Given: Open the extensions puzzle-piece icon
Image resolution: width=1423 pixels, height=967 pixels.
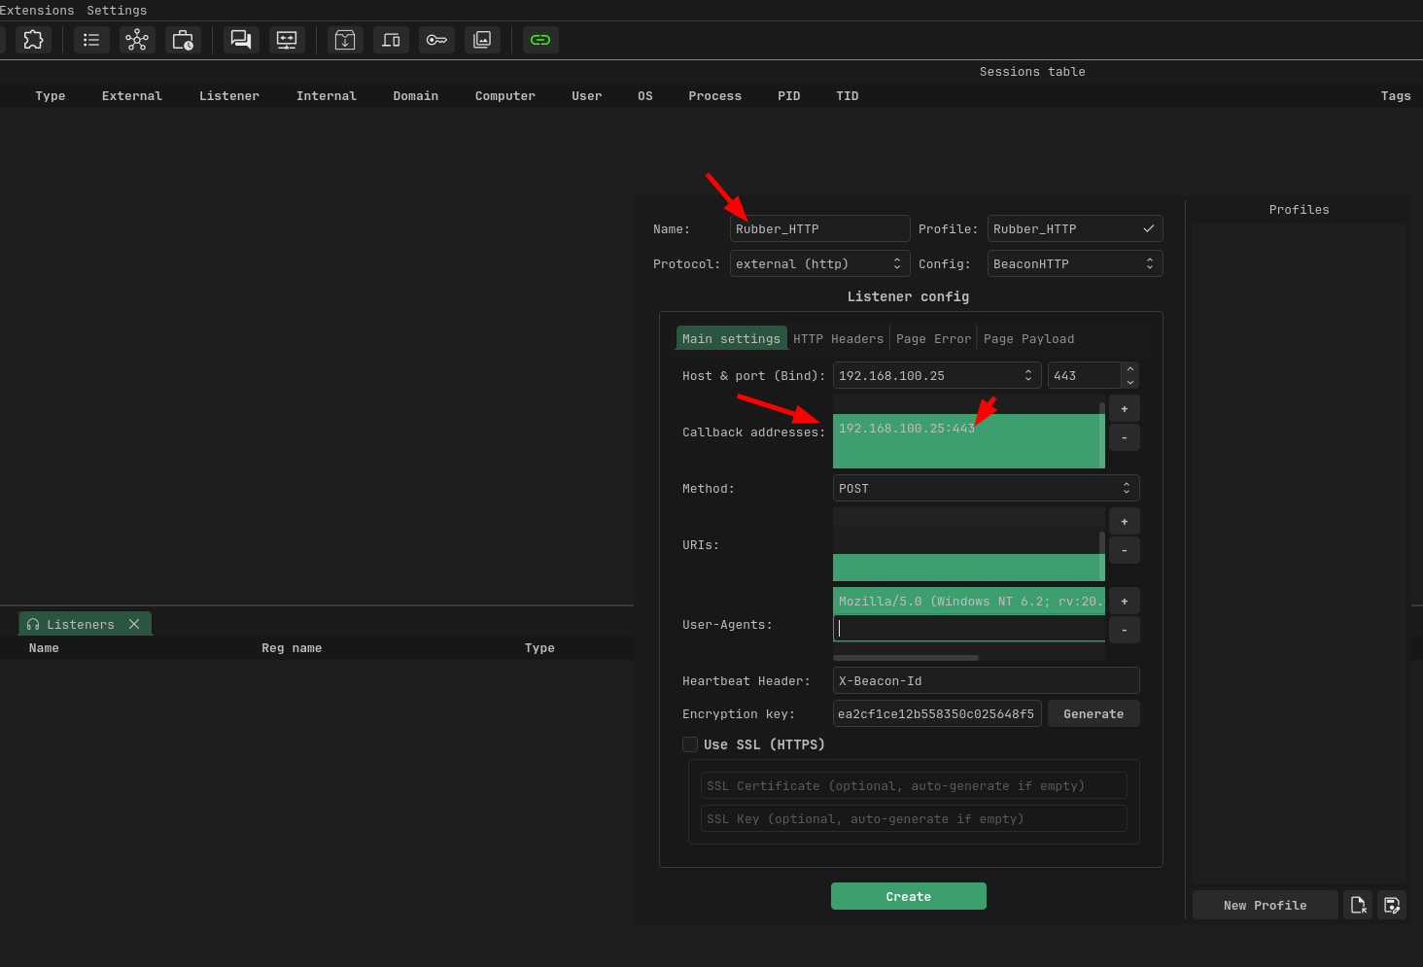Looking at the screenshot, I should (x=33, y=40).
